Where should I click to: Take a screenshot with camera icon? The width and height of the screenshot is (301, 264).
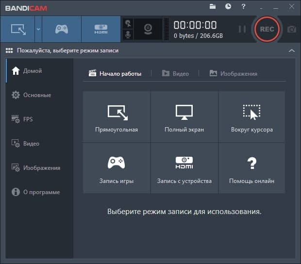[292, 29]
